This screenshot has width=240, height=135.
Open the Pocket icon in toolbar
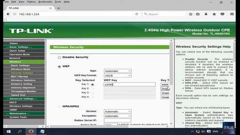(x=222, y=14)
